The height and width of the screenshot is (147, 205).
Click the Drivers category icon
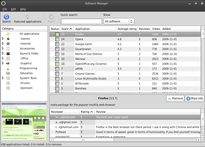[x=8, y=83]
